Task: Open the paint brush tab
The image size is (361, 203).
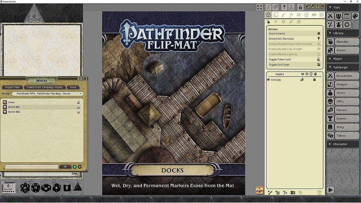Action: point(283,15)
